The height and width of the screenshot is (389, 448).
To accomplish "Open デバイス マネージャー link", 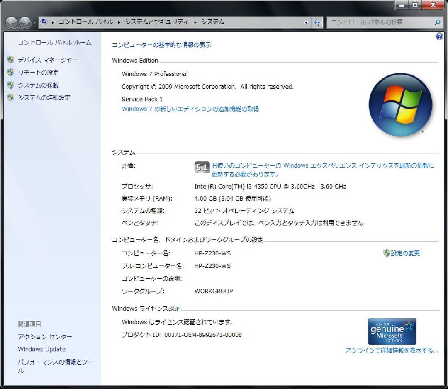I will coord(48,60).
